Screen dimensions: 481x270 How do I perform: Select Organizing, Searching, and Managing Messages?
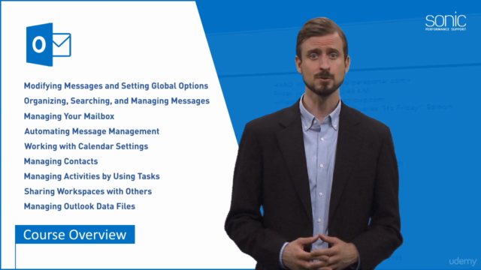[x=116, y=101]
